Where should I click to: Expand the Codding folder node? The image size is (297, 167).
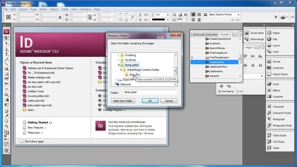[x=119, y=55]
